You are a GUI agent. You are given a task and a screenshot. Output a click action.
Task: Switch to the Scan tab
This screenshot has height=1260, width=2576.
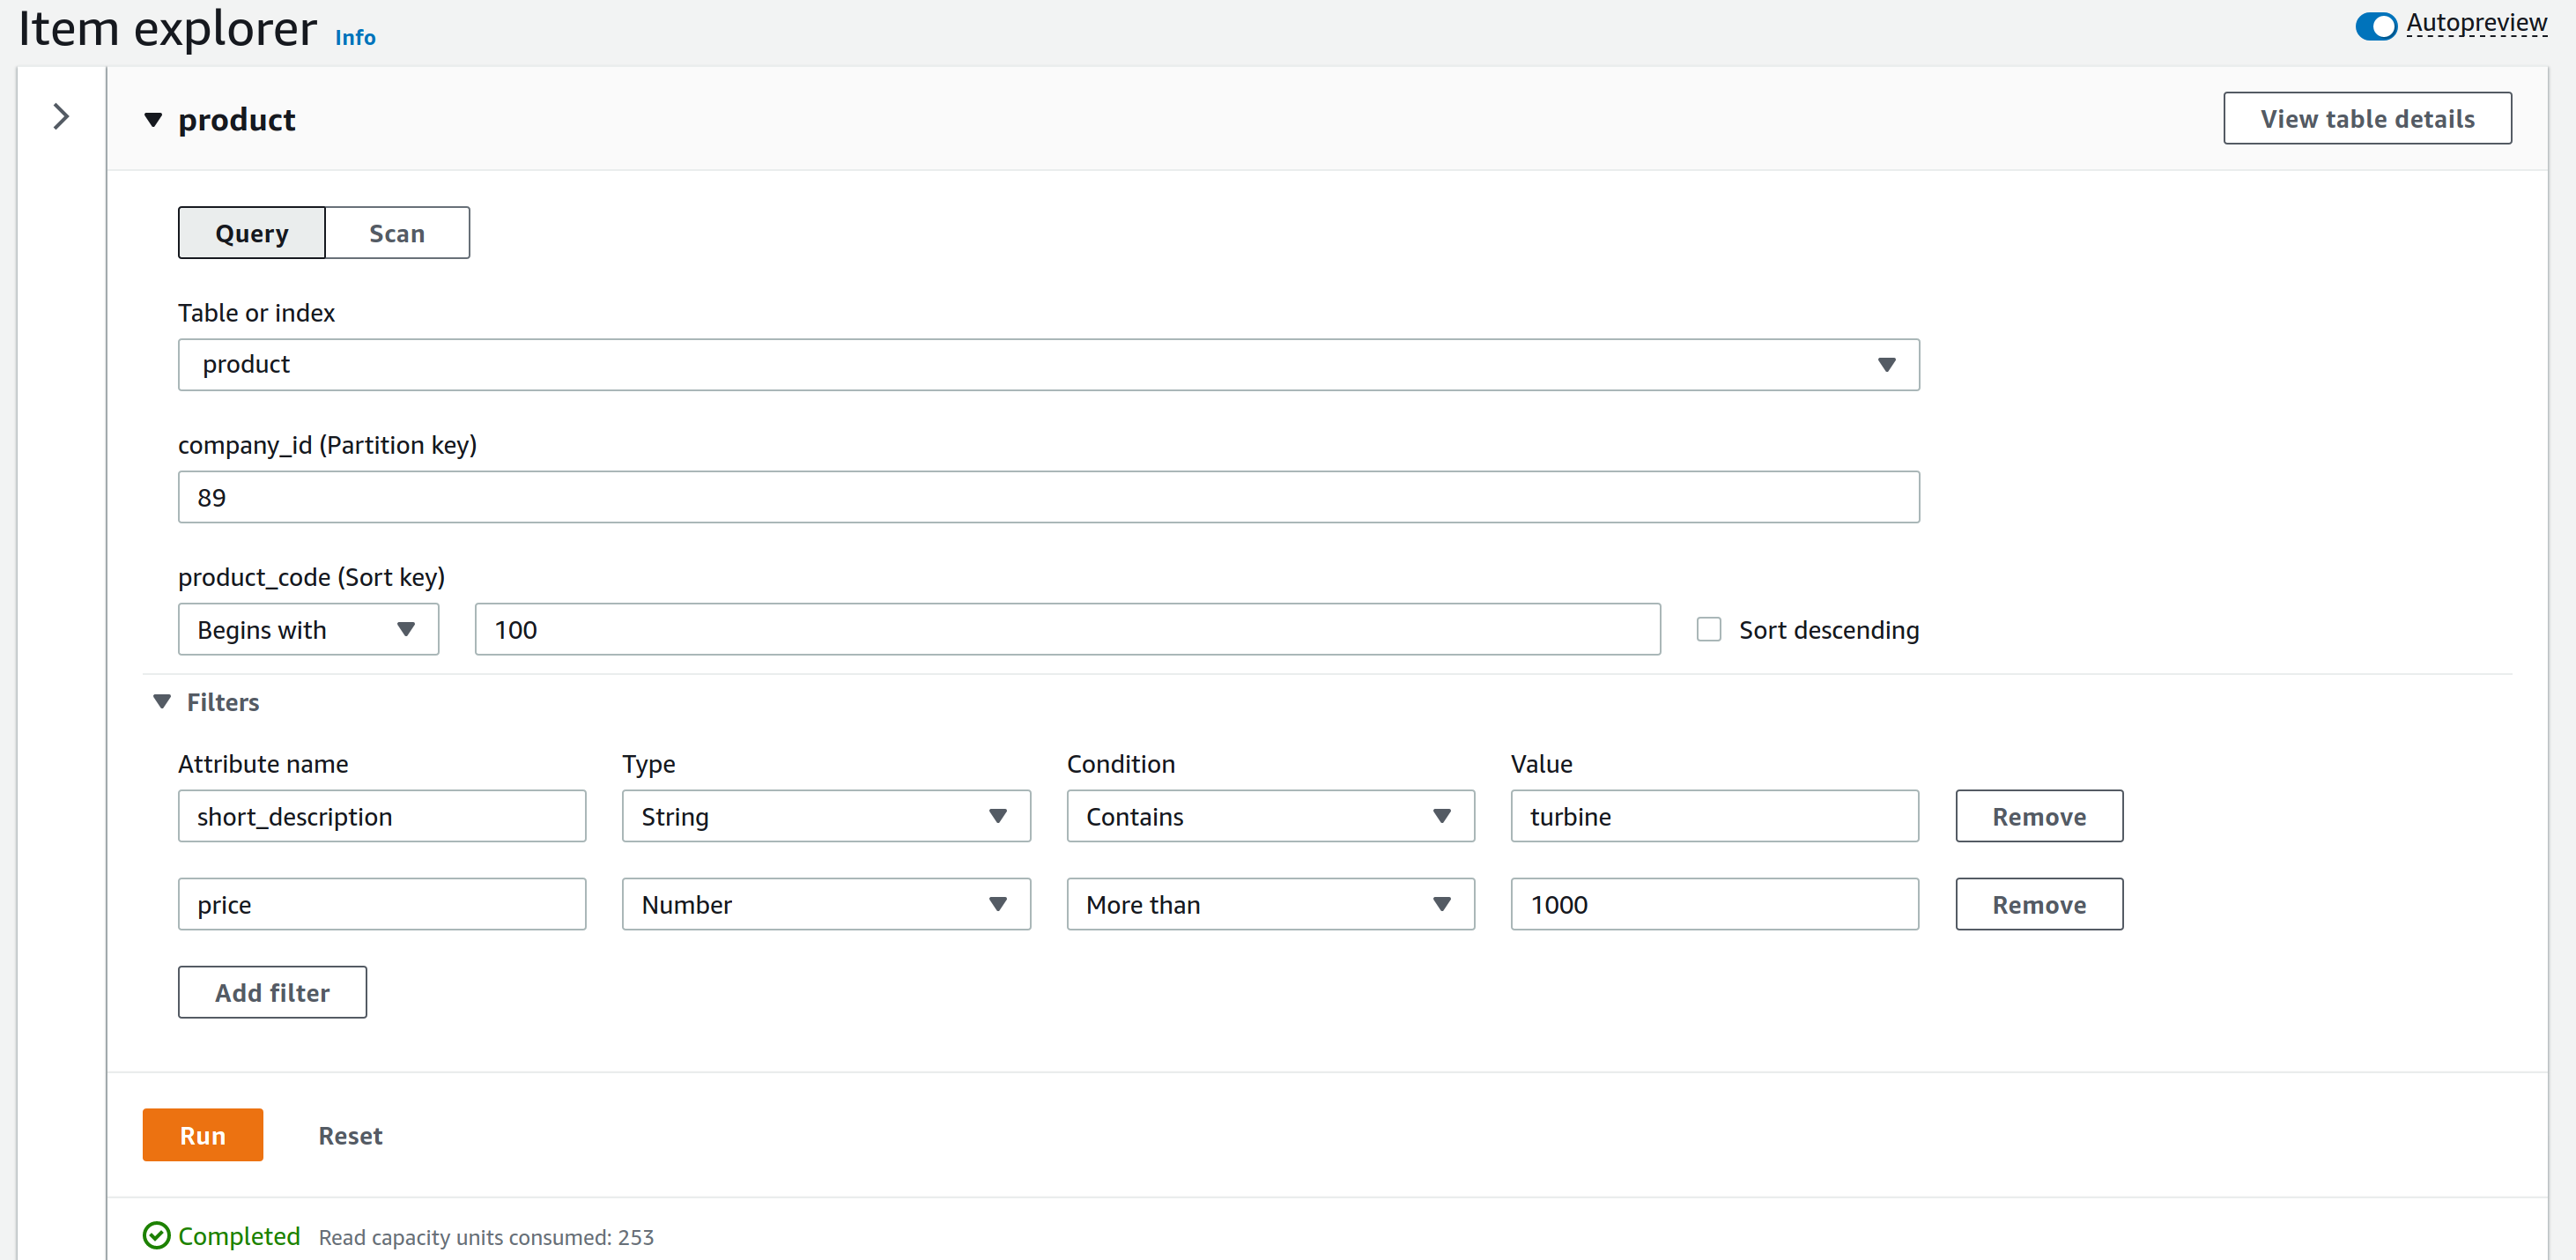coord(397,233)
